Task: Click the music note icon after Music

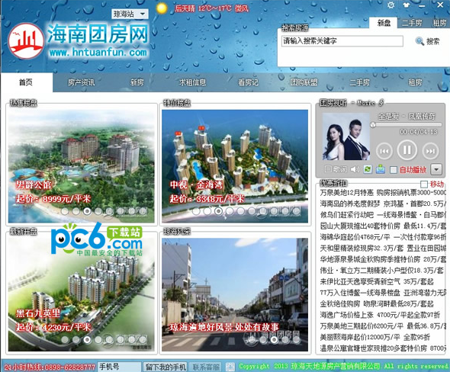Action: [x=381, y=102]
